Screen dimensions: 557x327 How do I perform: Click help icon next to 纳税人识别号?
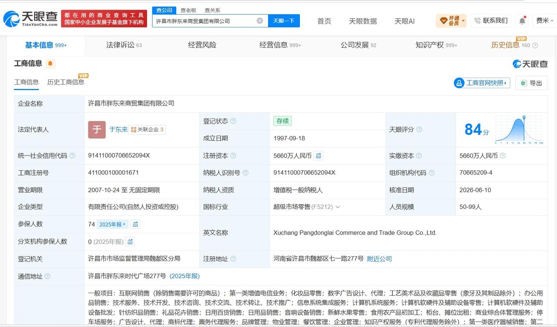(x=245, y=173)
